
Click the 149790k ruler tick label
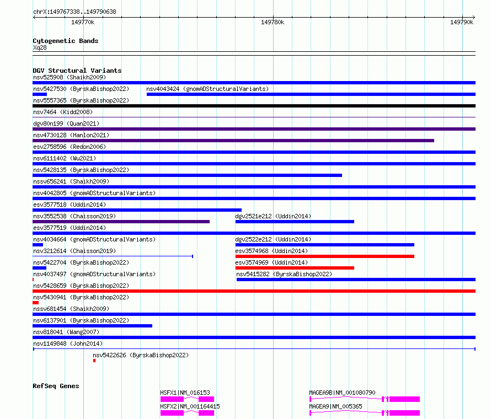[462, 22]
